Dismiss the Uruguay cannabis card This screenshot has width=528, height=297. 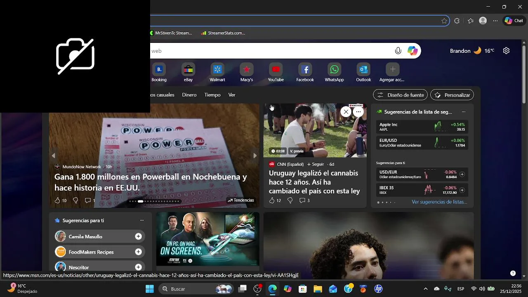coord(346,112)
